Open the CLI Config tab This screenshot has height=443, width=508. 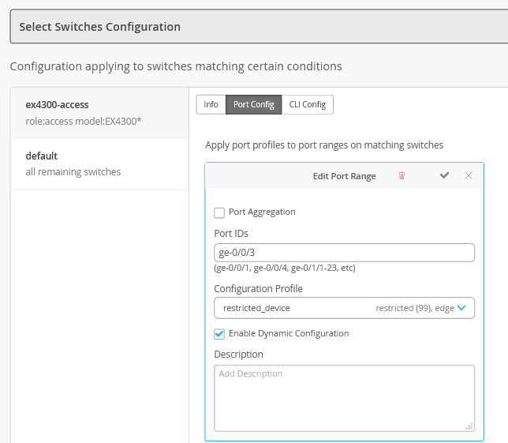click(x=308, y=104)
